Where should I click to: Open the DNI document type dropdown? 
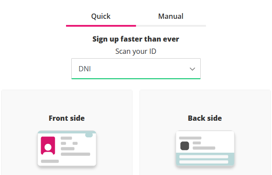click(x=136, y=69)
